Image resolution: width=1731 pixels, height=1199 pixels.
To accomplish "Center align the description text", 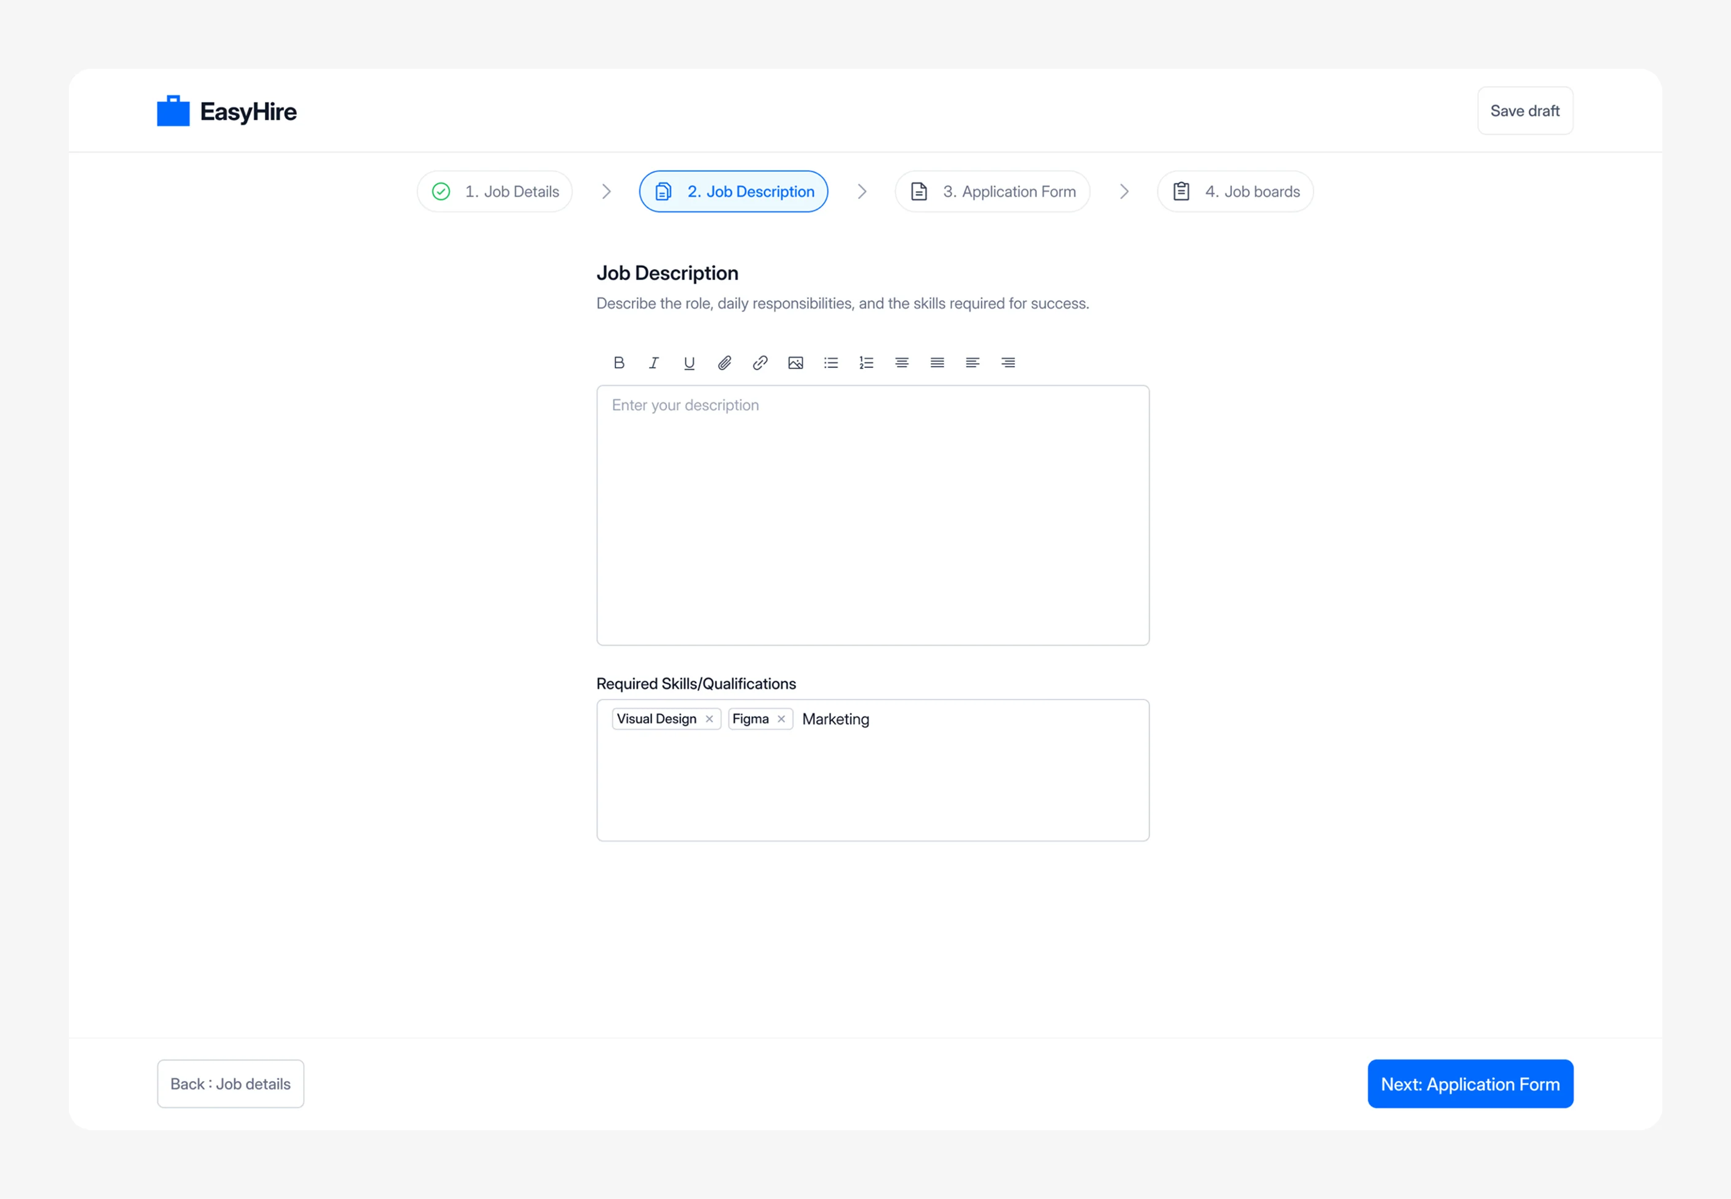I will [902, 363].
